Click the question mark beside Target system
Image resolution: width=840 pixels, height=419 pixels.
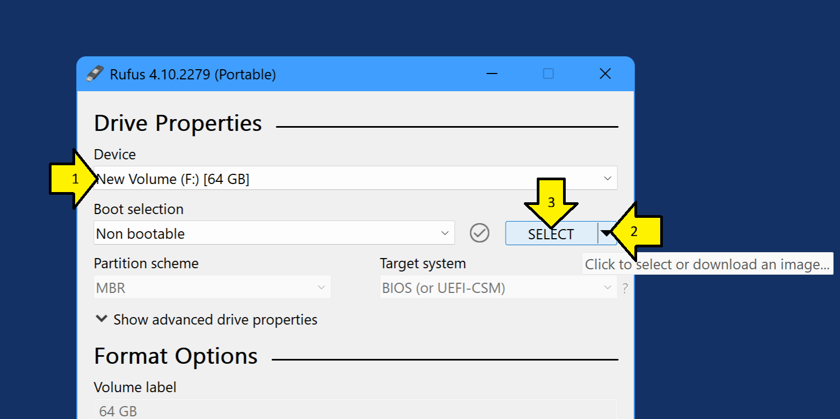[625, 289]
